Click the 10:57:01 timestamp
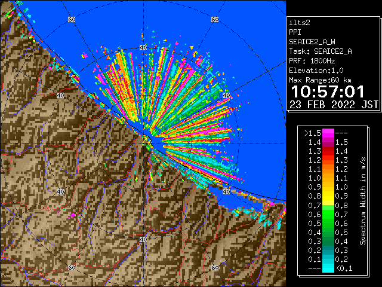Image resolution: width=382 pixels, height=287 pixels. tap(328, 91)
